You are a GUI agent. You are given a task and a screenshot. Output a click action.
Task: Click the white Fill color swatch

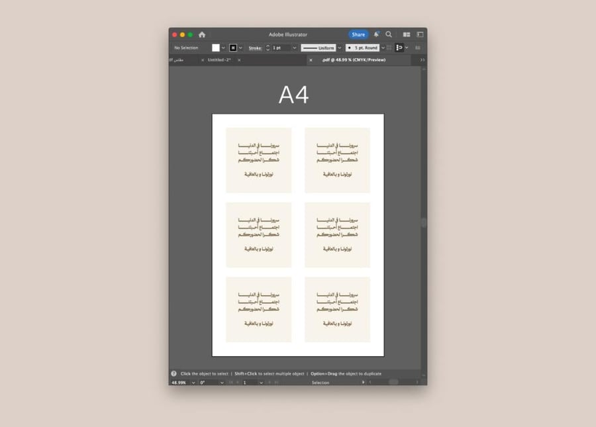pos(215,48)
